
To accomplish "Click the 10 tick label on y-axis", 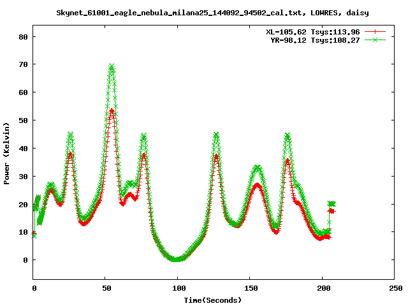I will (x=22, y=232).
